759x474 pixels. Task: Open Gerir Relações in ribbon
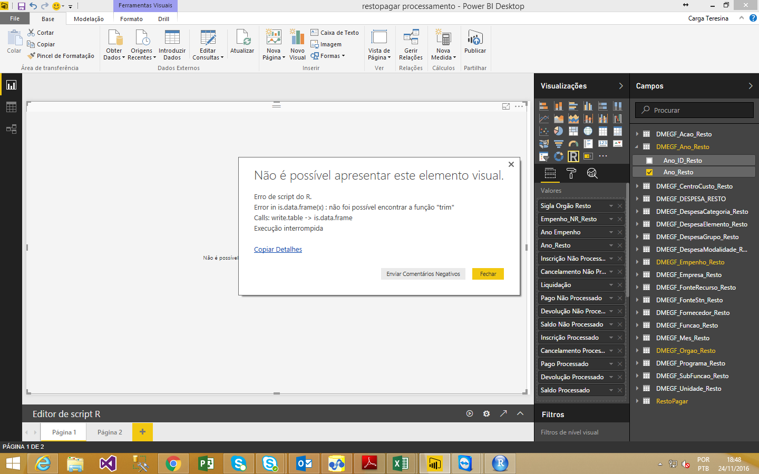411,45
